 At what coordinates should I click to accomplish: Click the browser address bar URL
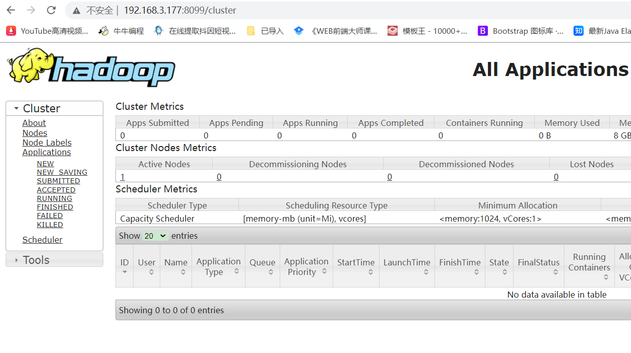click(180, 10)
